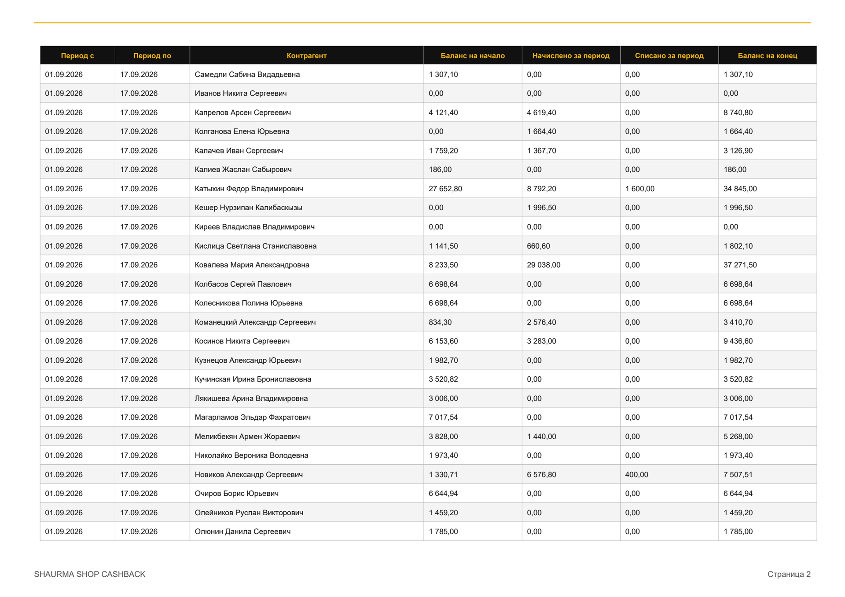Image resolution: width=845 pixels, height=597 pixels.
Task: Click the name Капрелов Арсен Сергеевич
Action: pos(243,113)
